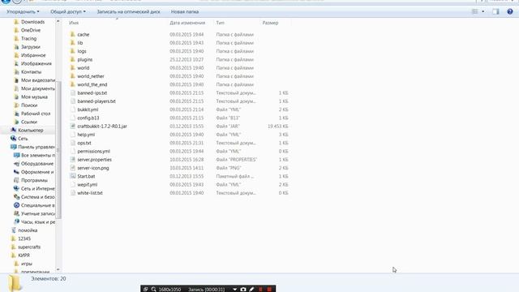
Task: Open the КИРЯ folder in navigation pane
Action: pos(24,255)
